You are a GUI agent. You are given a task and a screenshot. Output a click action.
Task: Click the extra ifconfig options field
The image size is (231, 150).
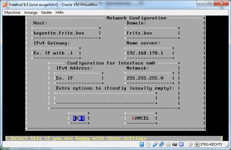click(x=105, y=98)
